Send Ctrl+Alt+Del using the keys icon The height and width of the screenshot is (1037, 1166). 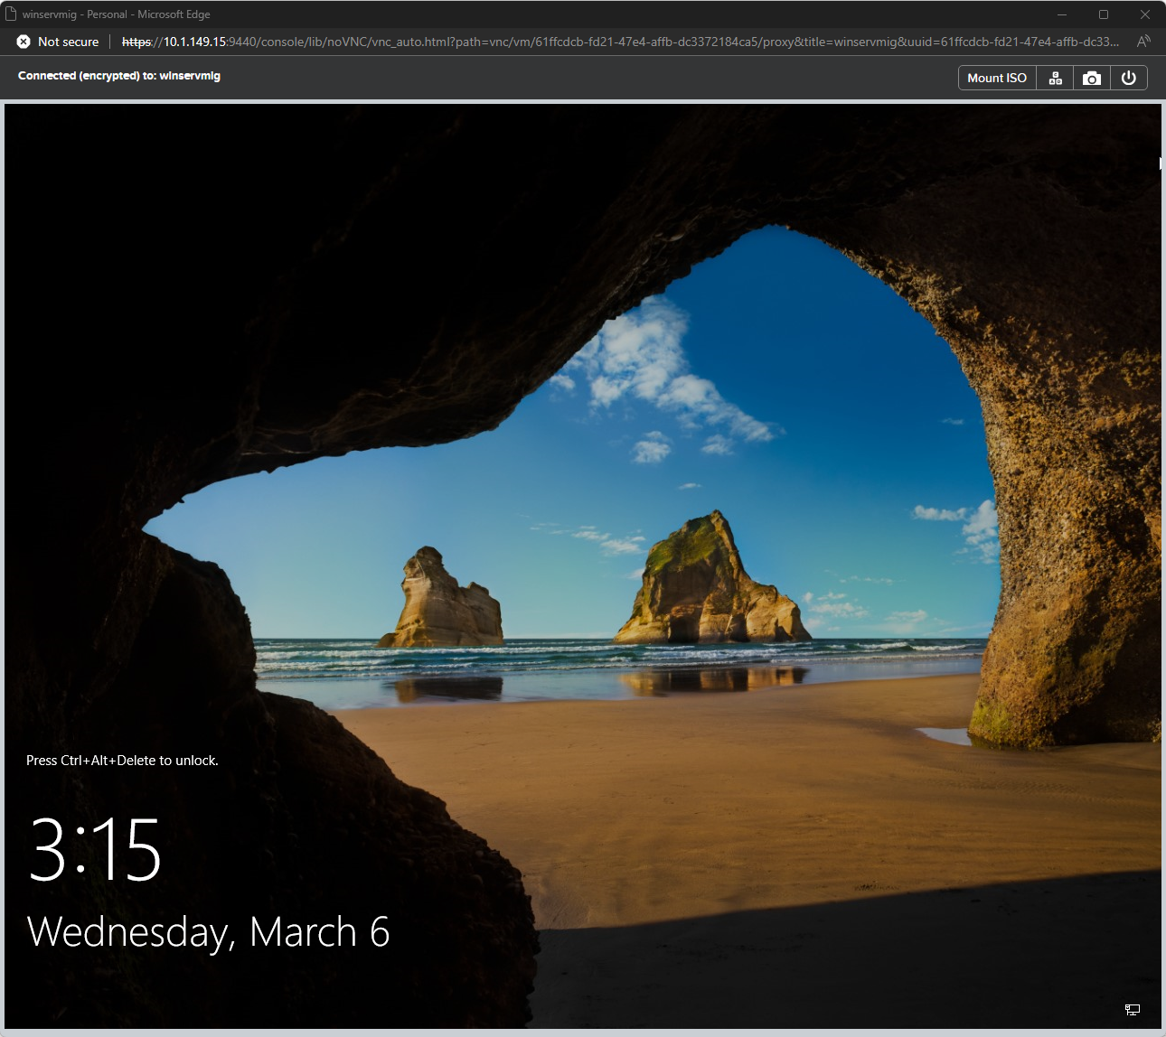coord(1055,78)
